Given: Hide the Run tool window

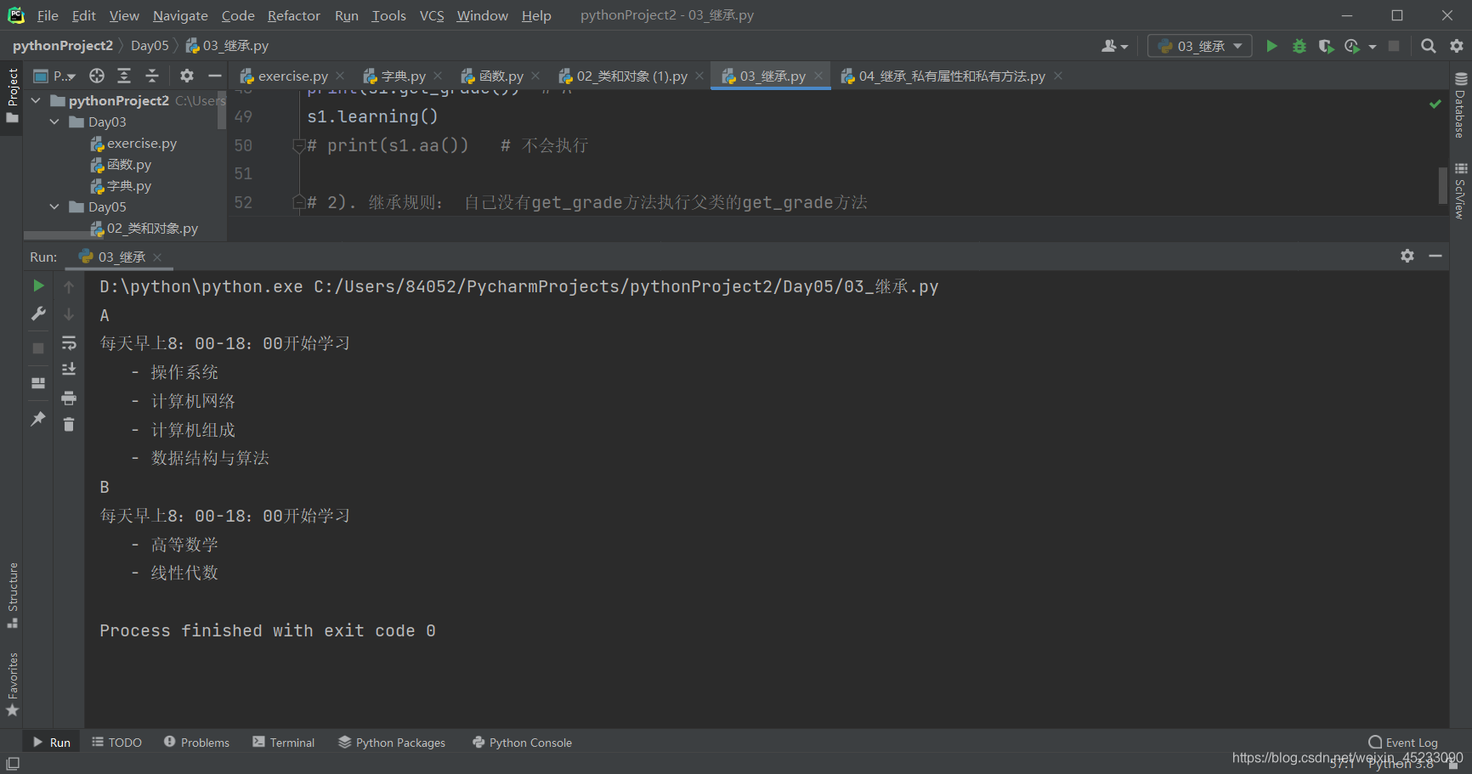Looking at the screenshot, I should (1435, 256).
